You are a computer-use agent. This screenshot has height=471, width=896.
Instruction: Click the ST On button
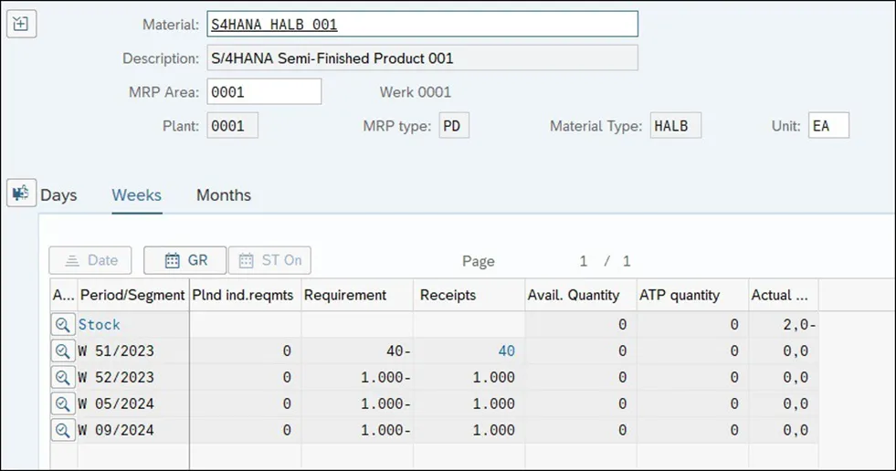pos(269,260)
